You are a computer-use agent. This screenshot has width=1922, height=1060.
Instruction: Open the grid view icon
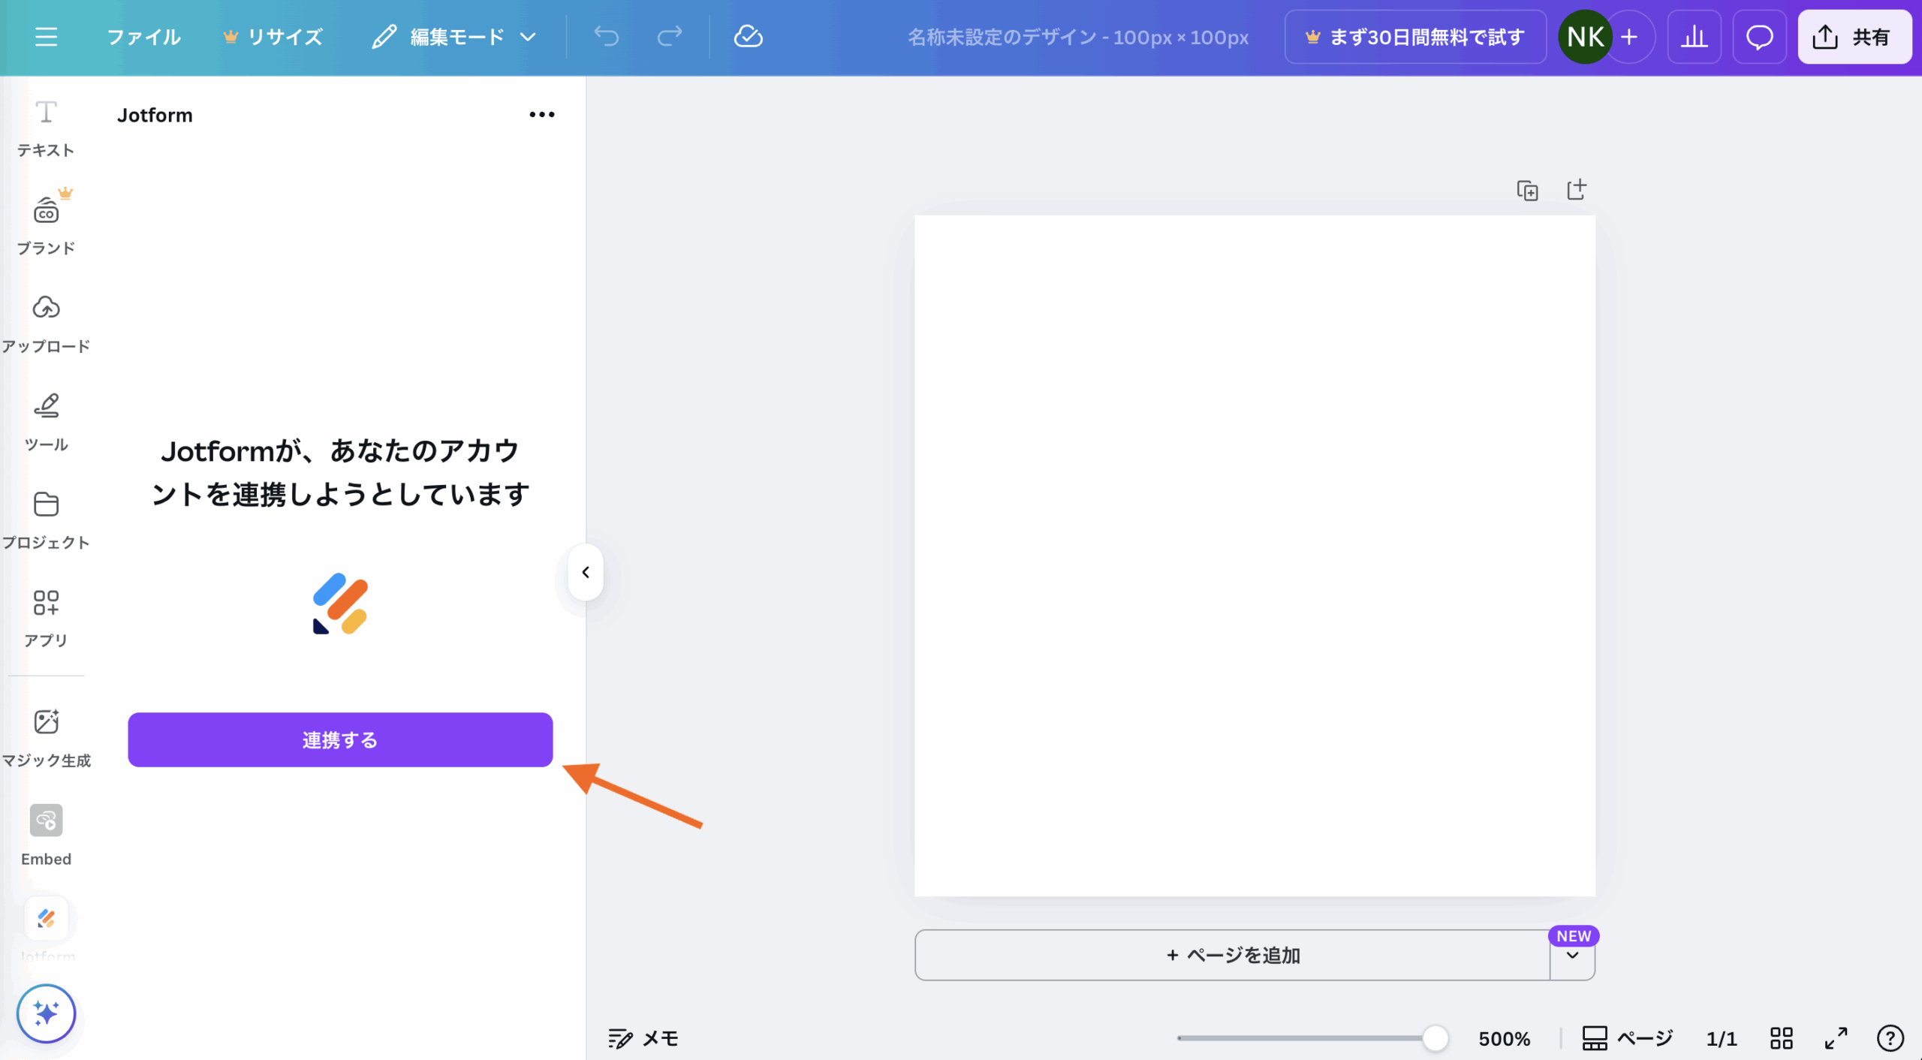pyautogui.click(x=1781, y=1038)
